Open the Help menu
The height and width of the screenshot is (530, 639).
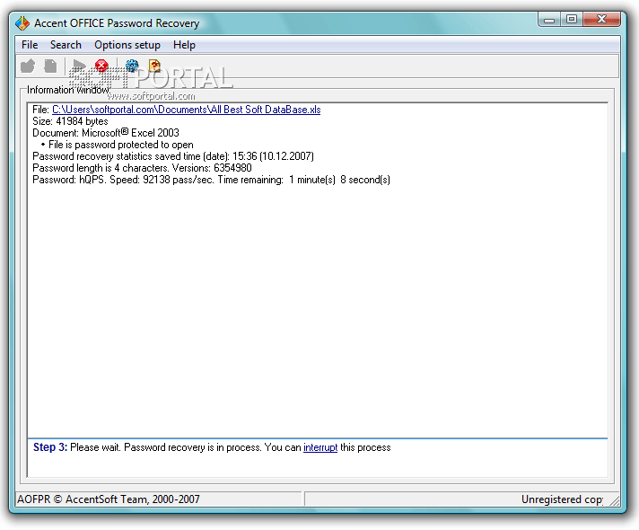(x=184, y=45)
